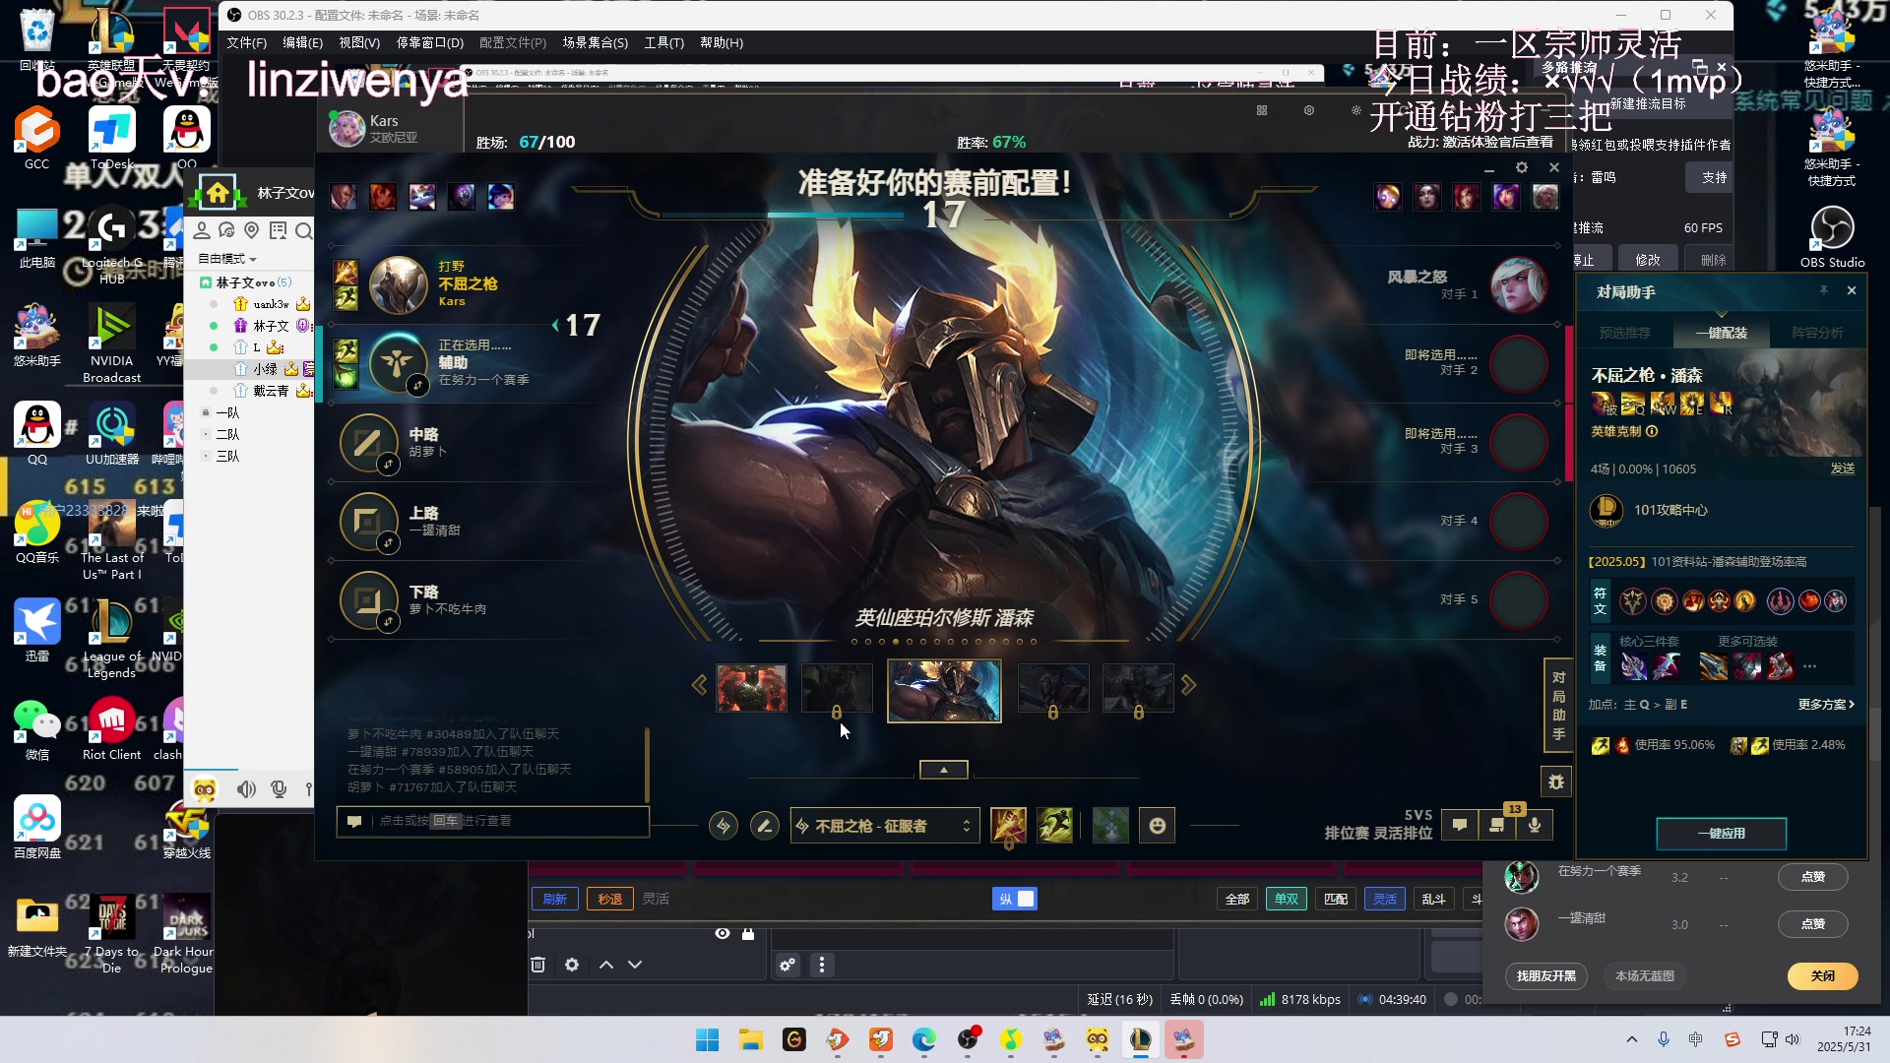Screen dimensions: 1890x1063
Task: Open the 自由模式 dropdown in voice app
Action: coord(227,259)
